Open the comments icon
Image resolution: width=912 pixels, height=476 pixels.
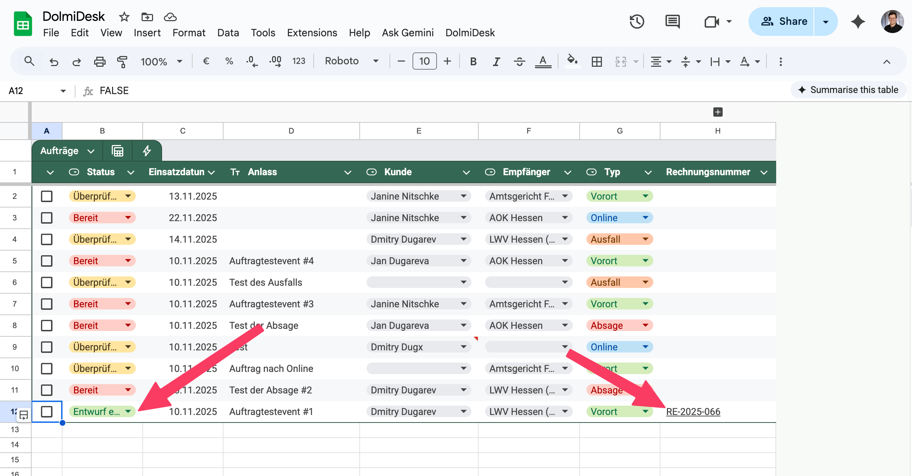tap(672, 22)
